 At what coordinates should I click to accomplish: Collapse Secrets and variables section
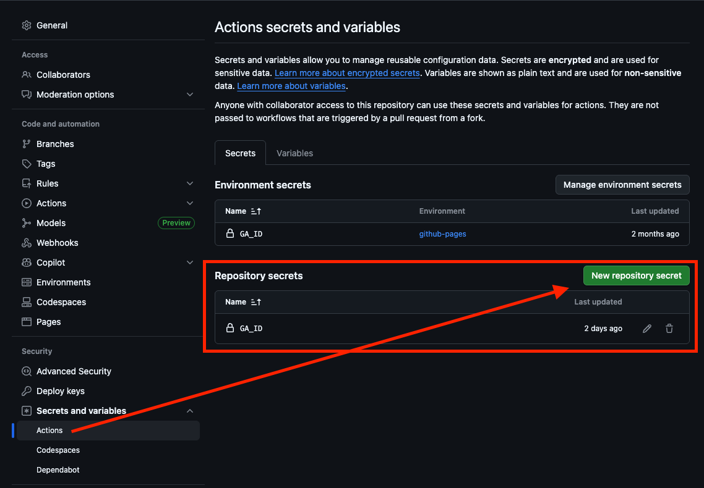[190, 410]
